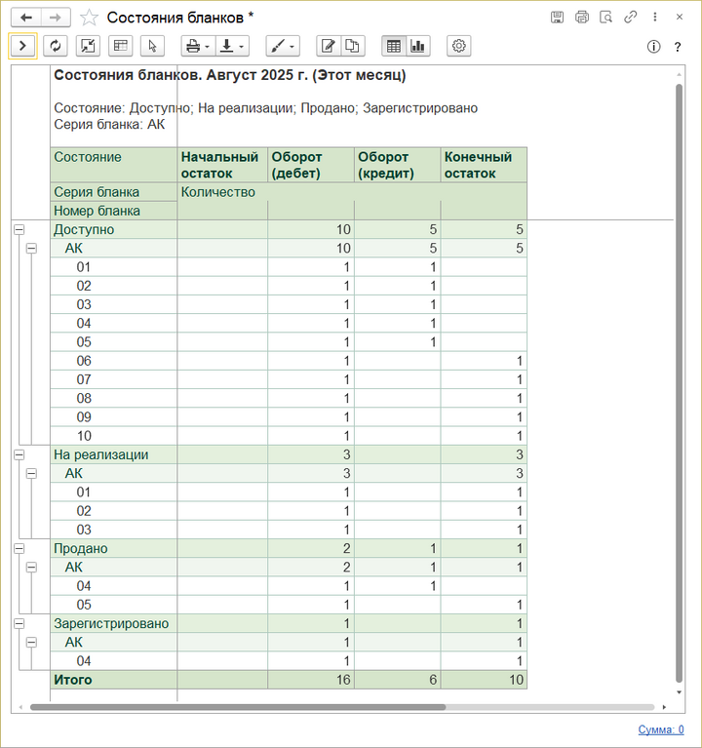The image size is (702, 748).
Task: Go back with the left arrow button
Action: click(x=27, y=18)
